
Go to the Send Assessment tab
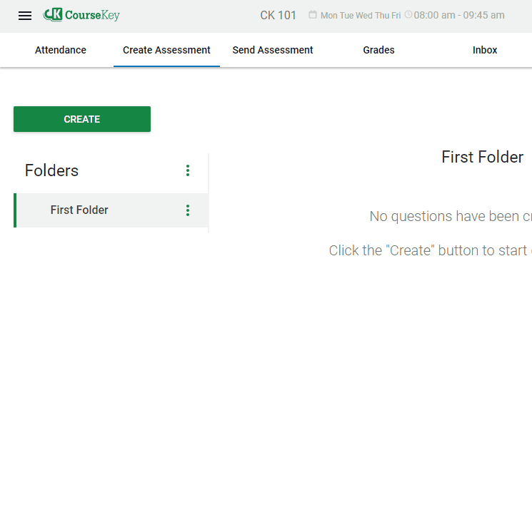[273, 50]
